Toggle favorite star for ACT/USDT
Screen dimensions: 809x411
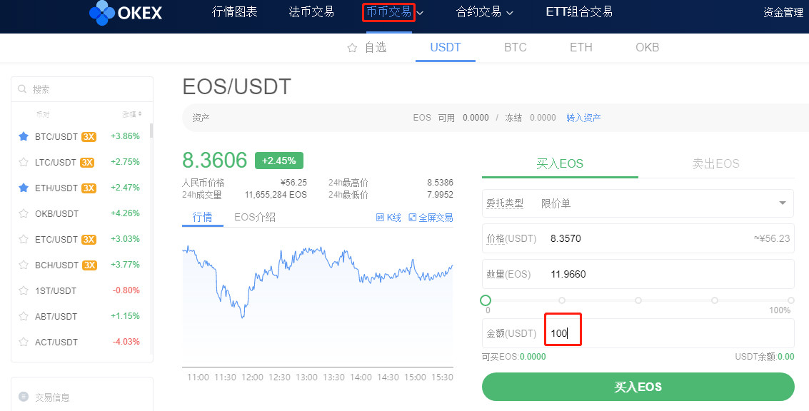(x=24, y=342)
